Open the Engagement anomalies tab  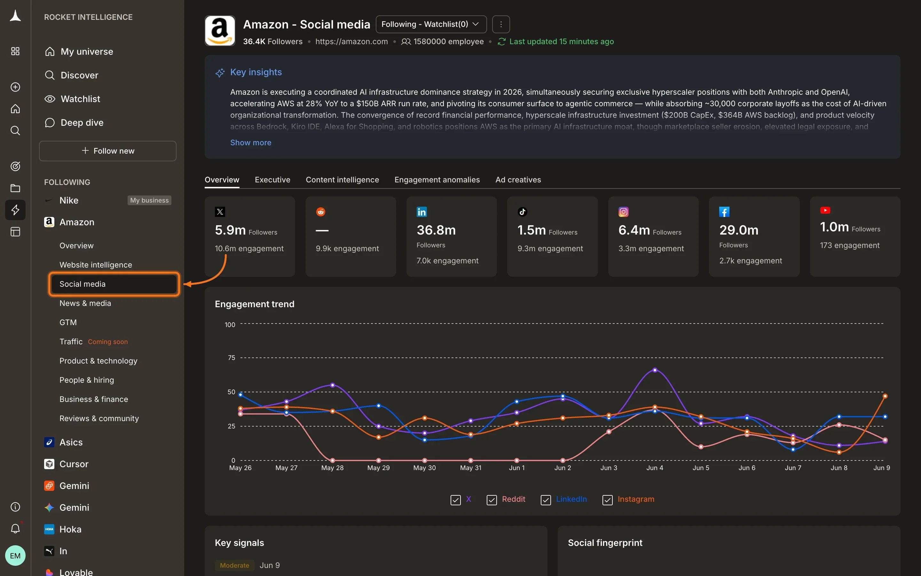click(x=437, y=180)
